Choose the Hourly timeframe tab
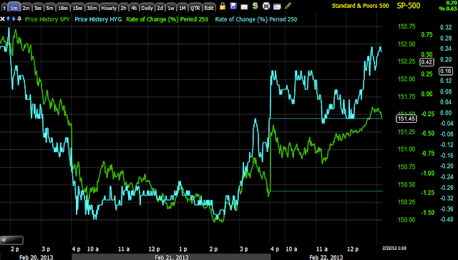Screen dimensions: 458x260 click(x=109, y=8)
